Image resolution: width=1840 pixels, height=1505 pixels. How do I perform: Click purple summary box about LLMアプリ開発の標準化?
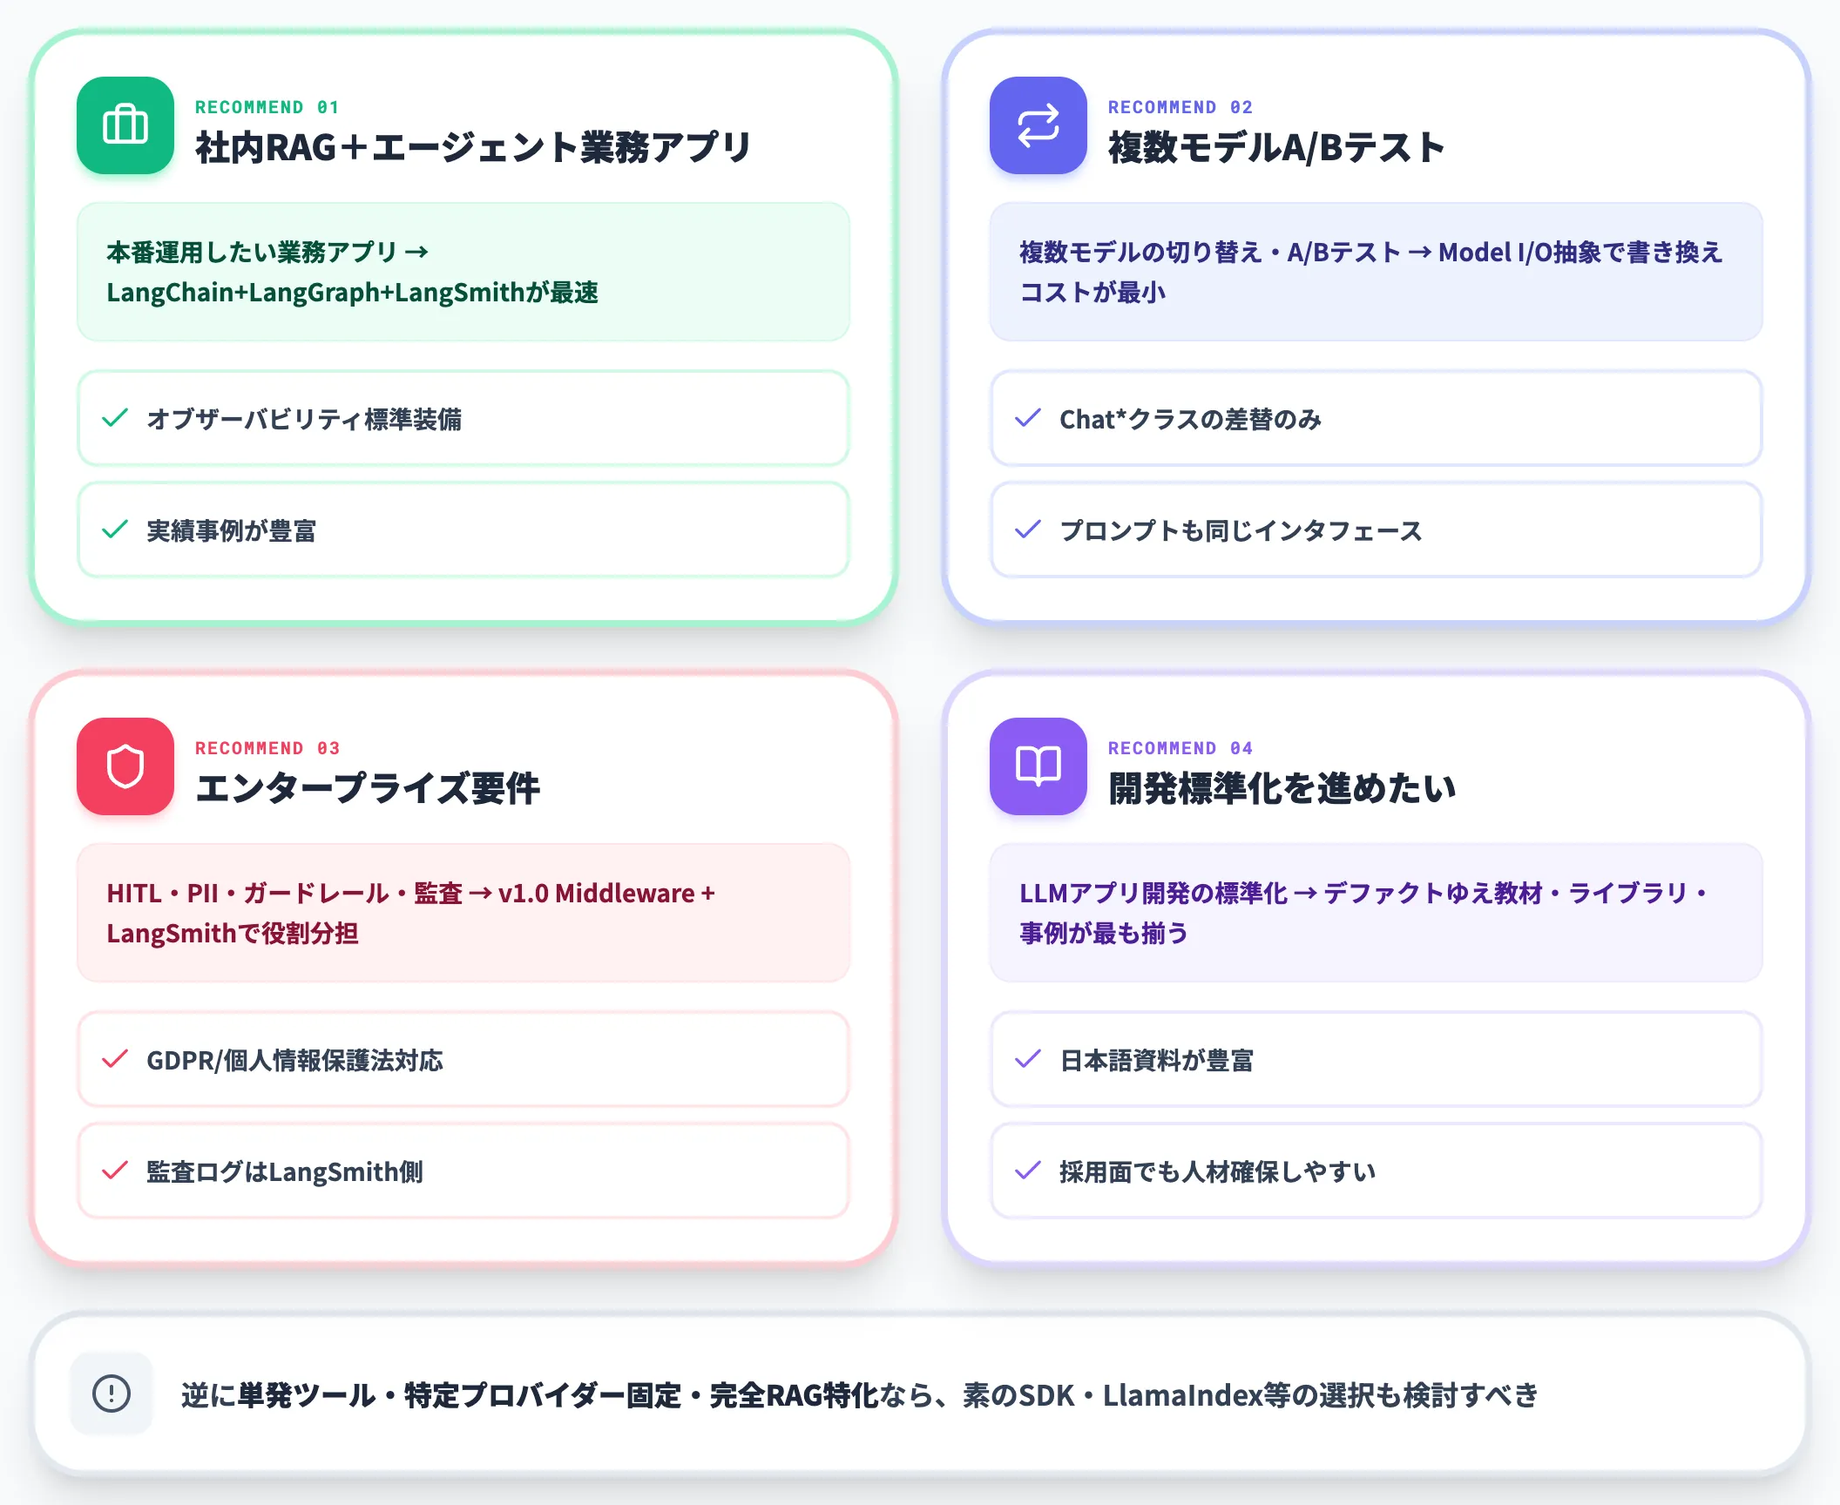[1377, 913]
